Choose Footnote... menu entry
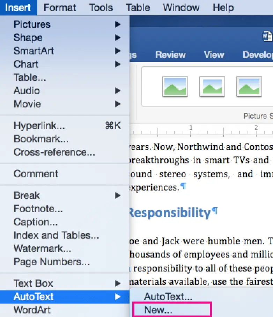Screen dimensions: 273x317 pyautogui.click(x=38, y=209)
